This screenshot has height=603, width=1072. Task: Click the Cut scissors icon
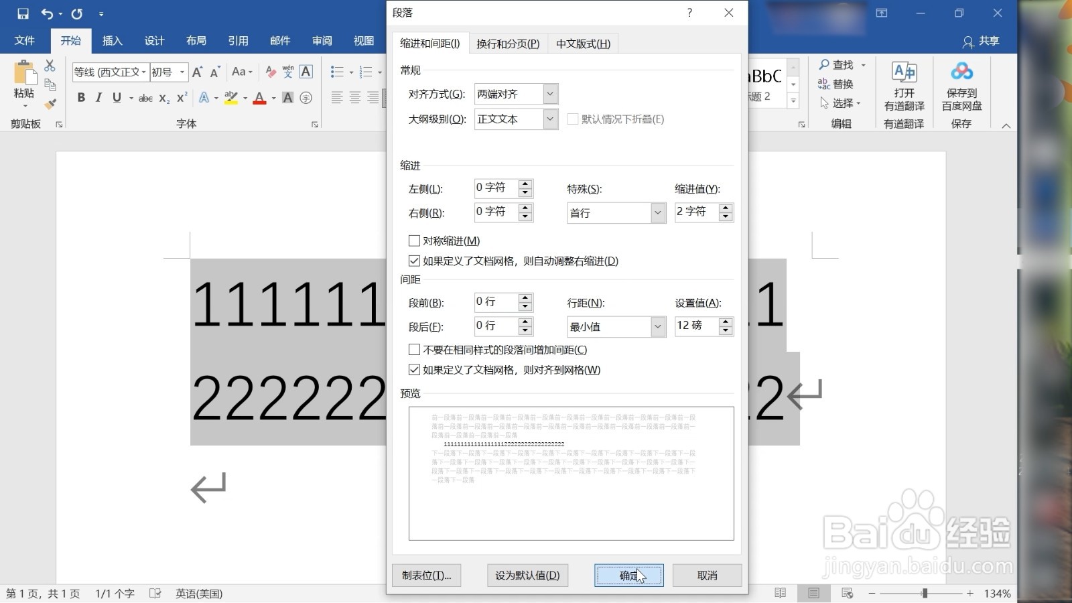coord(50,66)
